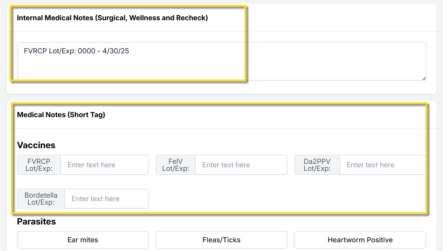The width and height of the screenshot is (443, 251).
Task: Click the Vaccines section heading
Action: point(36,145)
